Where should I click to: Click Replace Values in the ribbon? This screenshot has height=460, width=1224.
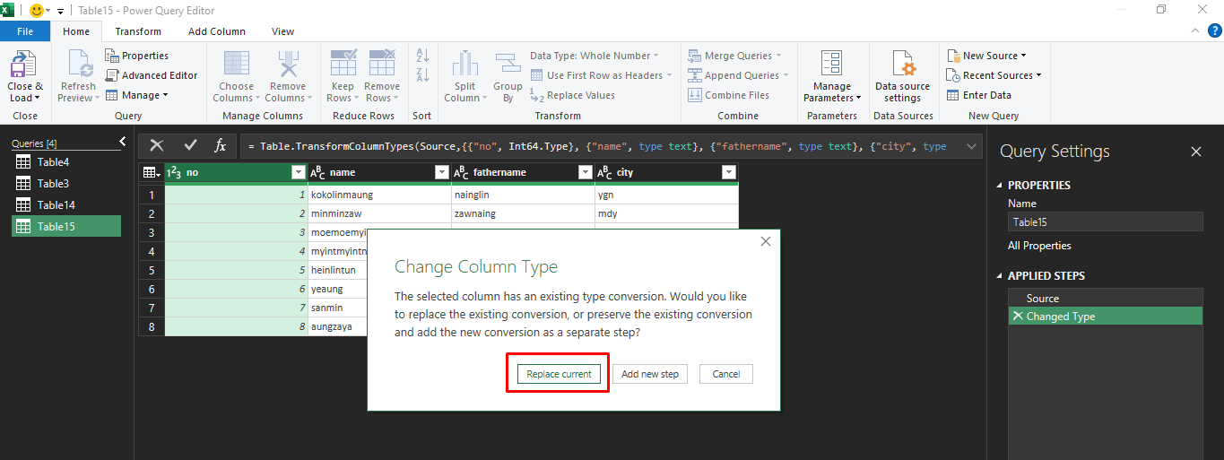point(572,95)
